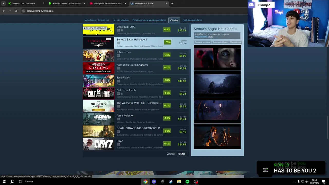Click the $24.99 DayZ price
Viewport: 329px width, 185px height.
tap(182, 145)
